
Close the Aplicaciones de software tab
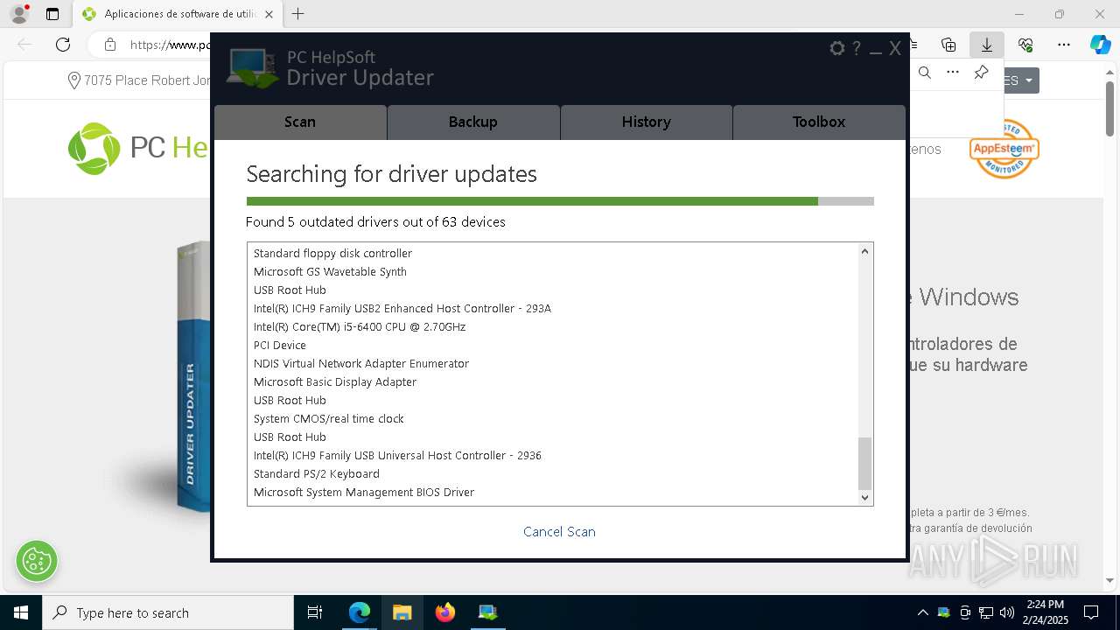(269, 14)
